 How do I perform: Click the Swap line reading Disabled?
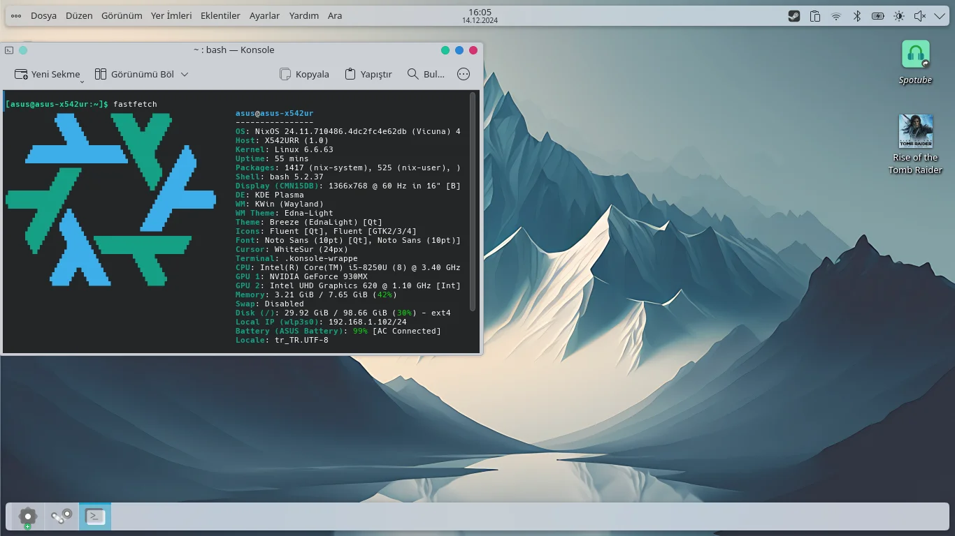click(270, 304)
